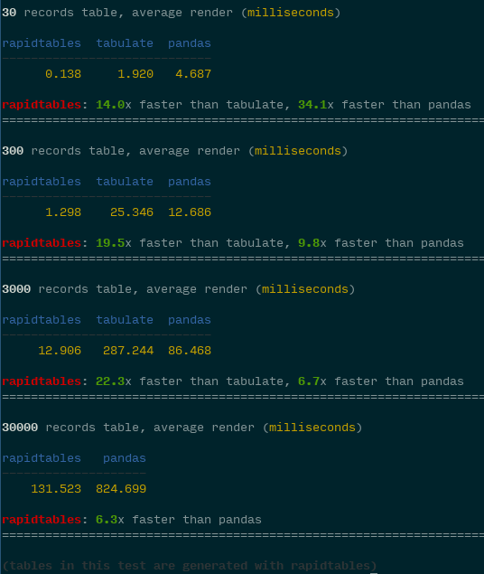Click the 22.3x speedup figure
Screen dimensions: 484x574
click(113, 381)
